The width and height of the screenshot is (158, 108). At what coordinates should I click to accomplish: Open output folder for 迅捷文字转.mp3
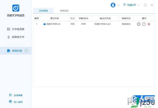pos(144,24)
